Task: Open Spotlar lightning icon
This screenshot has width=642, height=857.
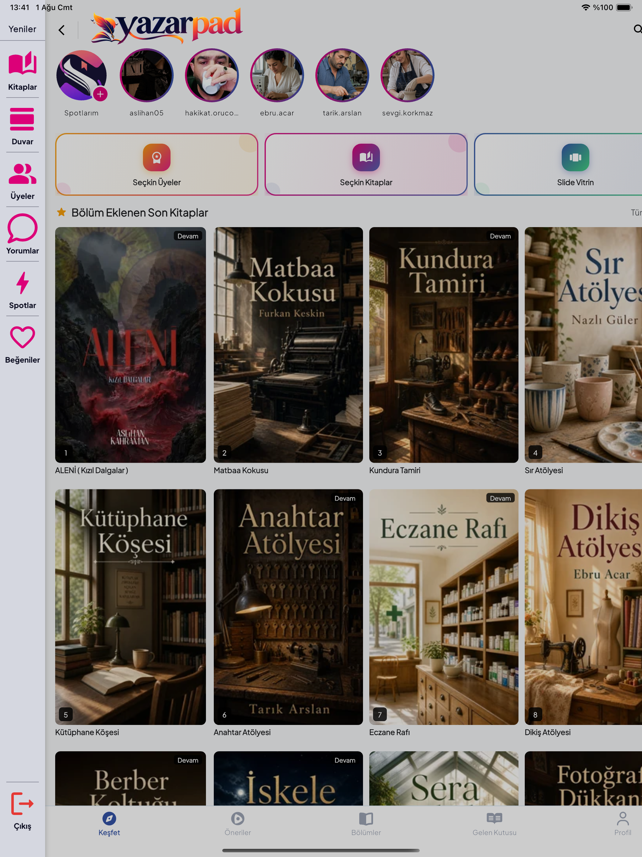Action: (23, 282)
